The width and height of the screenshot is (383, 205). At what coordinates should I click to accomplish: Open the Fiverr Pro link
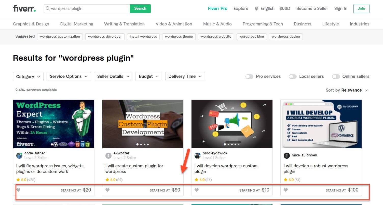tap(218, 8)
